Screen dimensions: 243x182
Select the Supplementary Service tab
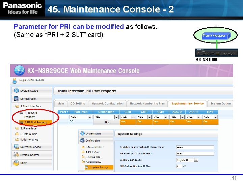tap(188, 103)
